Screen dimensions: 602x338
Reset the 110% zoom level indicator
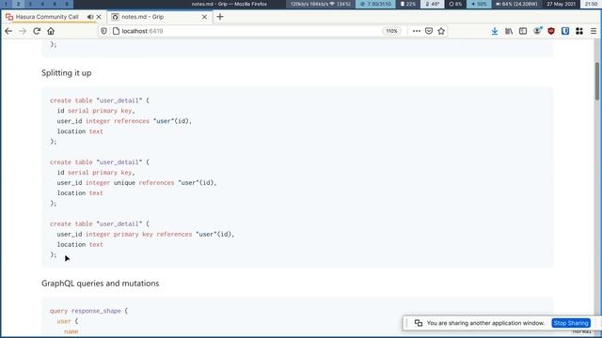coord(391,31)
